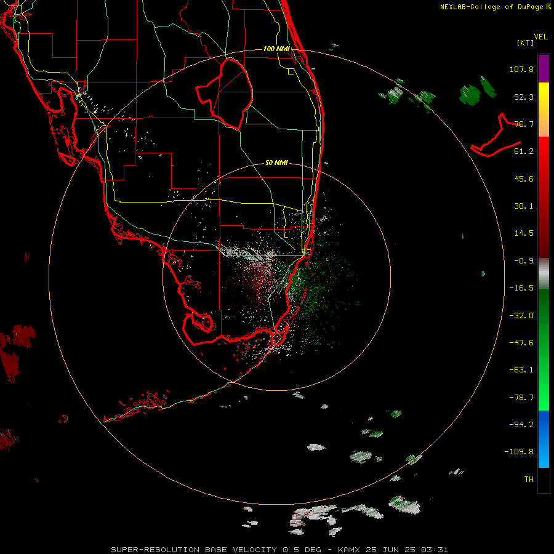Select the -0.9 velocity scale value
Image resolution: width=554 pixels, height=554 pixels.
point(524,261)
